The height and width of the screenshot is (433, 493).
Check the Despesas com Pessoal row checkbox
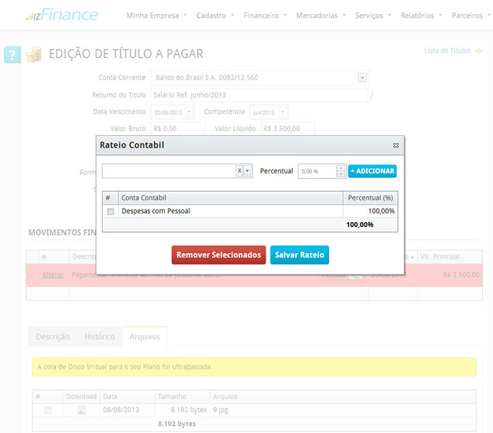(110, 211)
